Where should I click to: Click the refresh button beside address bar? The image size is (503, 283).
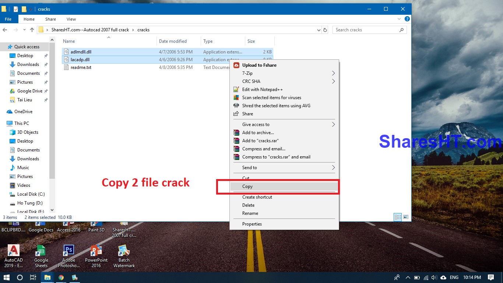point(325,30)
